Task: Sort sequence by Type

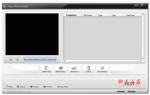Action: [96, 15]
